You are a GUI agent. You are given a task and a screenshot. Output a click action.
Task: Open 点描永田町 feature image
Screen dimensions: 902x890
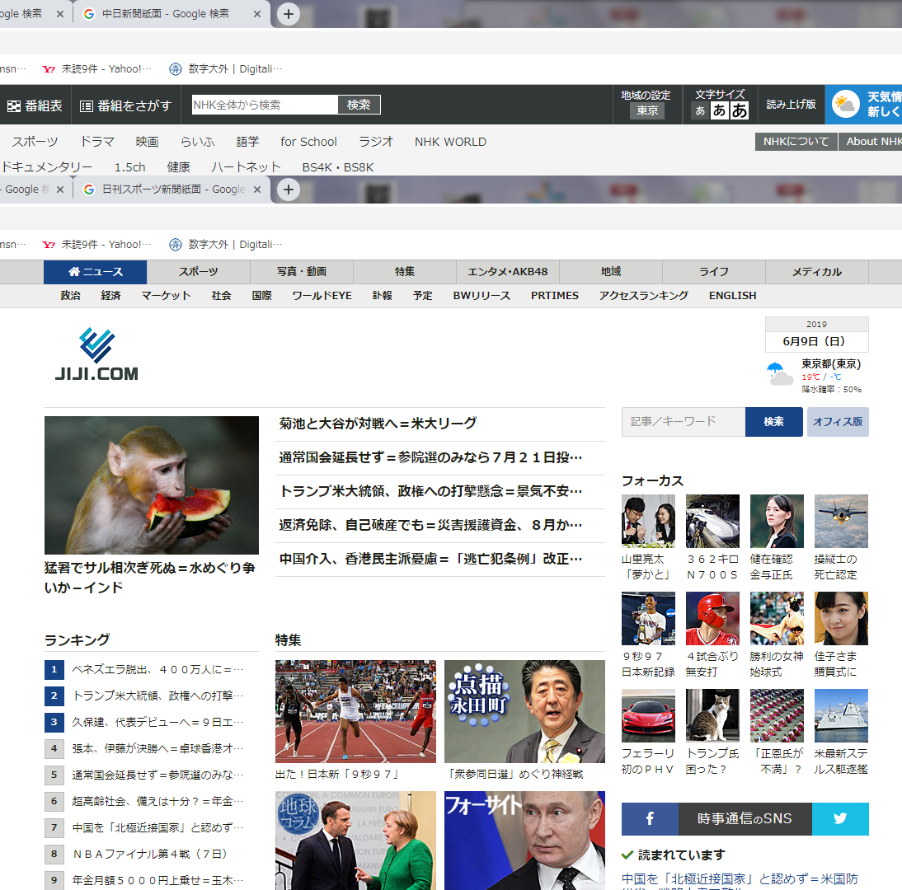click(x=524, y=711)
